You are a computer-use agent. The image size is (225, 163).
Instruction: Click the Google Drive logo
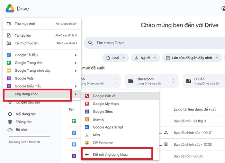click(10, 8)
